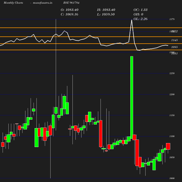Screen dimensions: 182x182
Task: Click the 'Monthly Charts' title text
Action: 13,3
